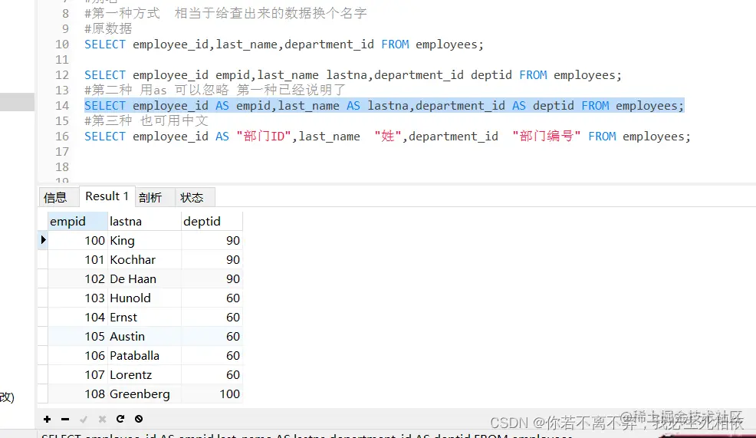
Task: Open the 剖析 tab
Action: (x=155, y=197)
